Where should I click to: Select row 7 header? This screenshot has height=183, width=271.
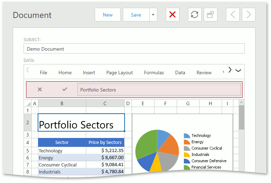click(28, 165)
